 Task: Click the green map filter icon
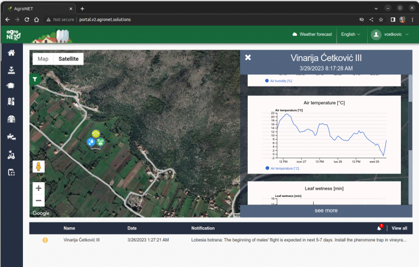click(x=35, y=79)
